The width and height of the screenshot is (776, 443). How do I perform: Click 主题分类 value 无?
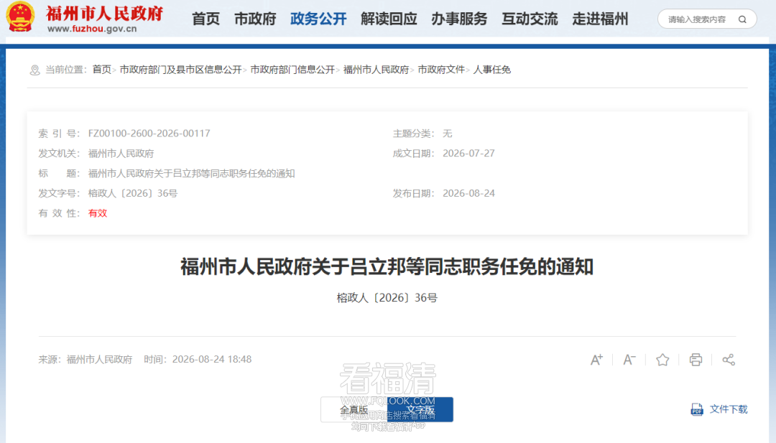pos(448,134)
